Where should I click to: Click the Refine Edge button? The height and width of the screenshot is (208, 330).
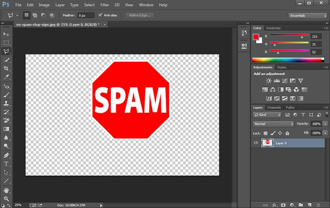(x=140, y=15)
